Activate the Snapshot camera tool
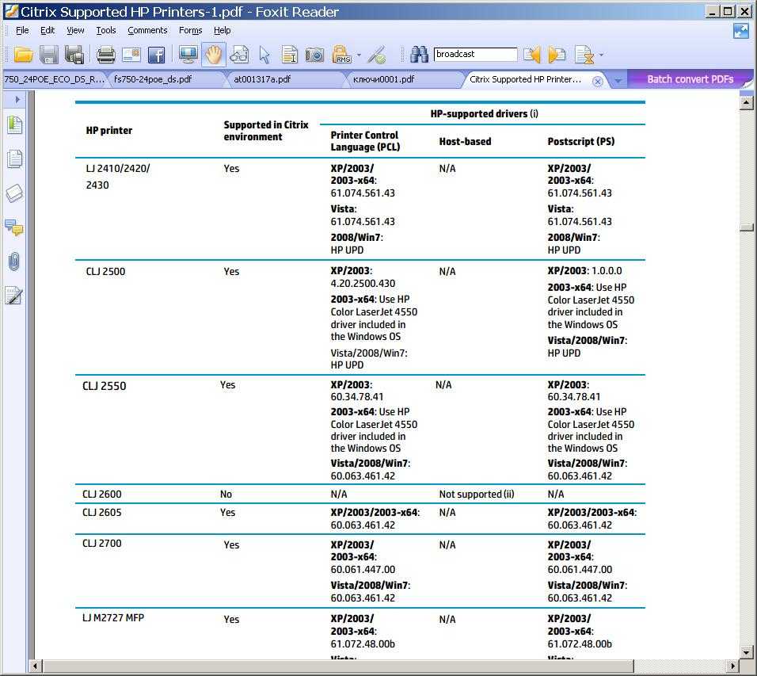The width and height of the screenshot is (757, 676). pos(314,55)
